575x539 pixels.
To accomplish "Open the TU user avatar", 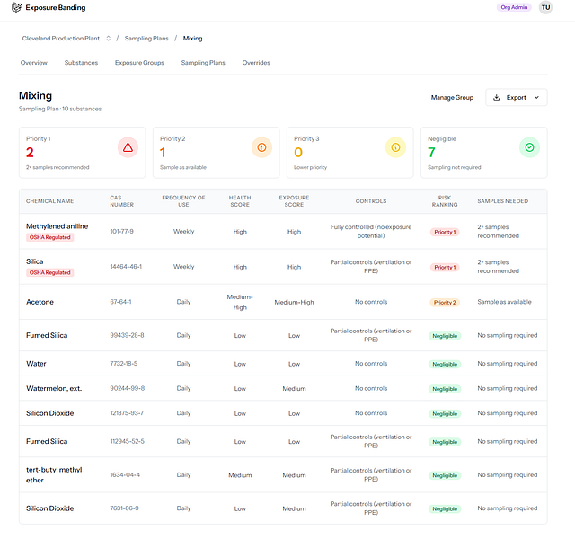I will [545, 7].
